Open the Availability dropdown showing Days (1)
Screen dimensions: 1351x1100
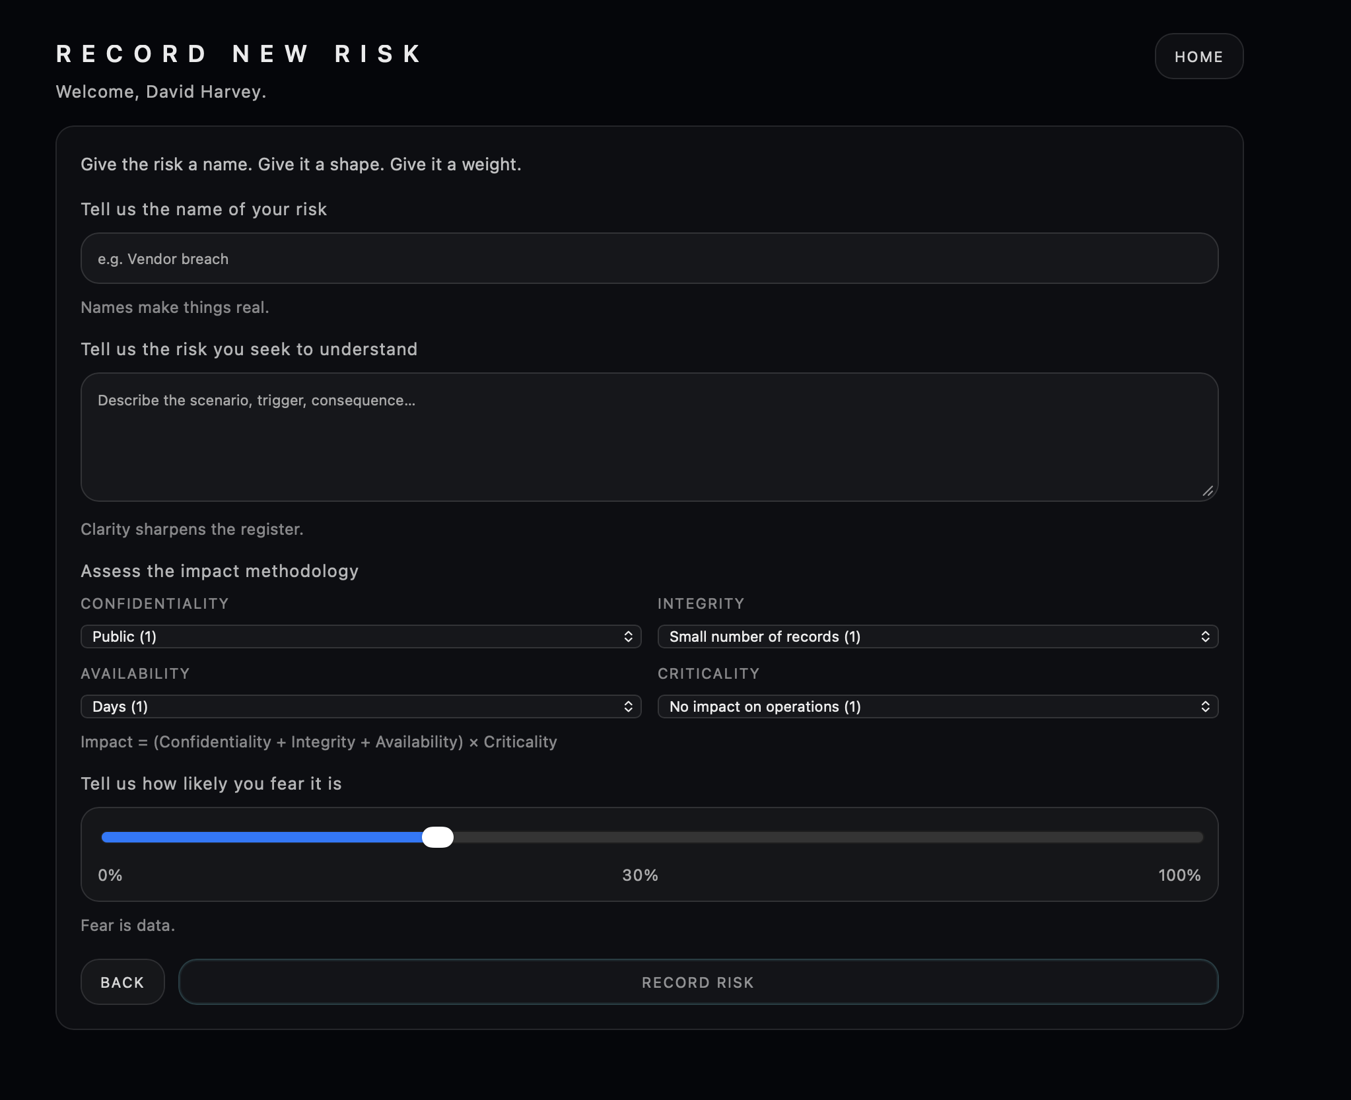(x=350, y=706)
